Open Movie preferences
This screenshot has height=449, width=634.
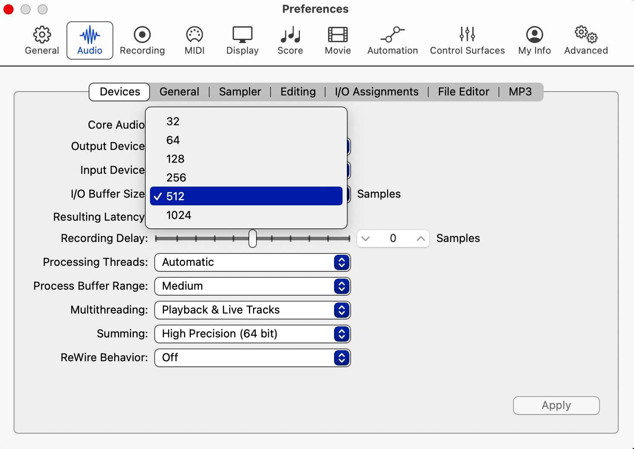pos(337,40)
